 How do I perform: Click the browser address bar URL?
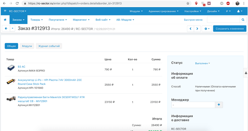[x=75, y=3]
